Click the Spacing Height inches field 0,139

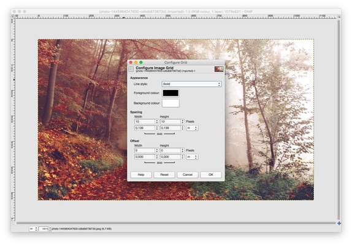pyautogui.click(x=170, y=128)
